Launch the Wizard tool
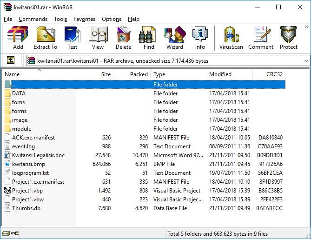This screenshot has height=239, width=311. coord(174,38)
